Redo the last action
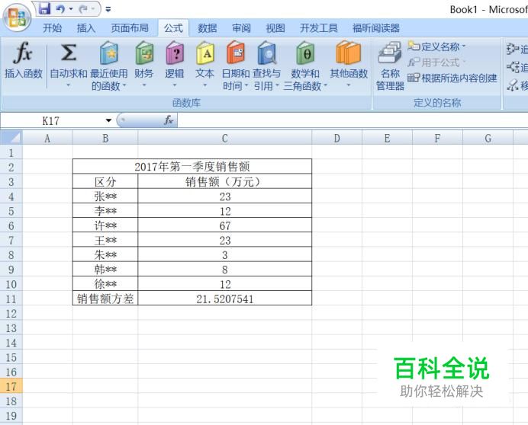The height and width of the screenshot is (425, 528). click(83, 8)
